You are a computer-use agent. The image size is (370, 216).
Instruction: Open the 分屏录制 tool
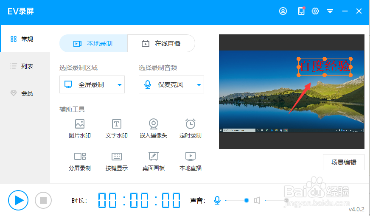point(80,161)
